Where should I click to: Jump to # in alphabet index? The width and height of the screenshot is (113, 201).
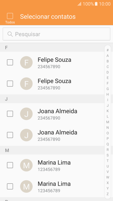tap(108, 50)
